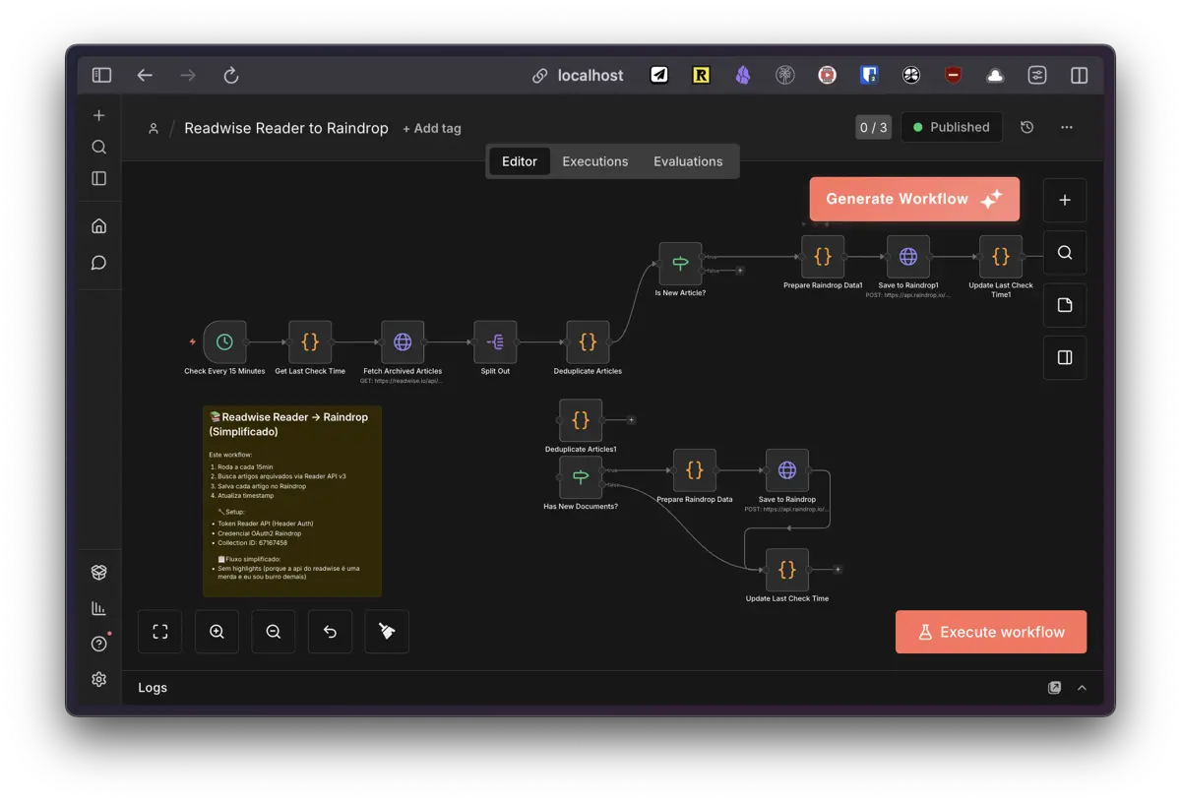Open the workflow options overflow menu

1067,127
